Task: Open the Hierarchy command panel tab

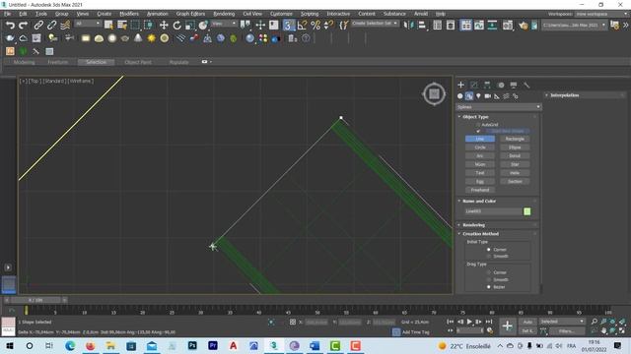Action: pyautogui.click(x=487, y=85)
